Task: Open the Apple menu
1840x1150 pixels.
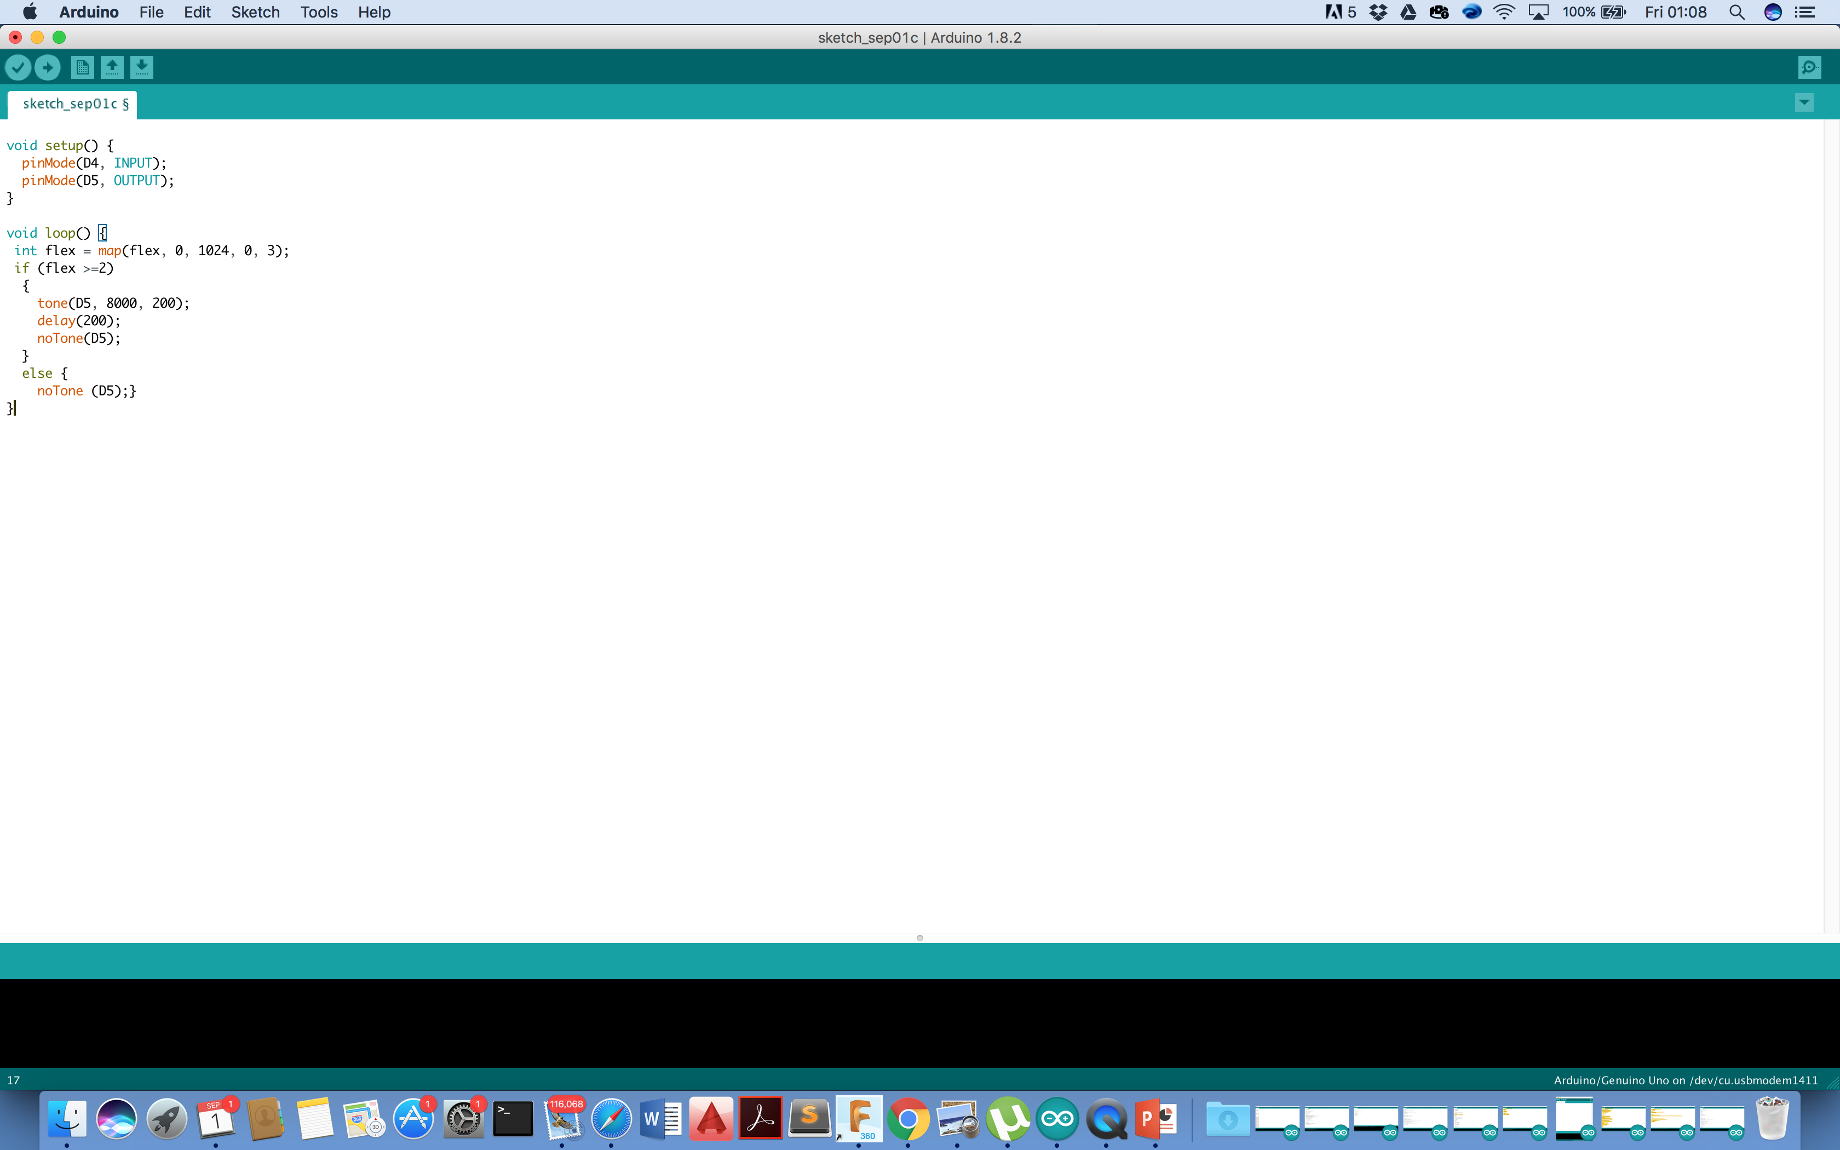Action: 30,12
